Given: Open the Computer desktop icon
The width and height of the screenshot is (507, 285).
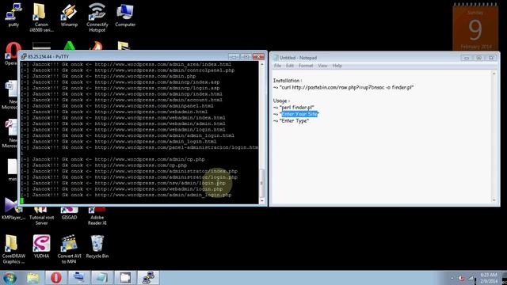Looking at the screenshot, I should click(x=125, y=14).
